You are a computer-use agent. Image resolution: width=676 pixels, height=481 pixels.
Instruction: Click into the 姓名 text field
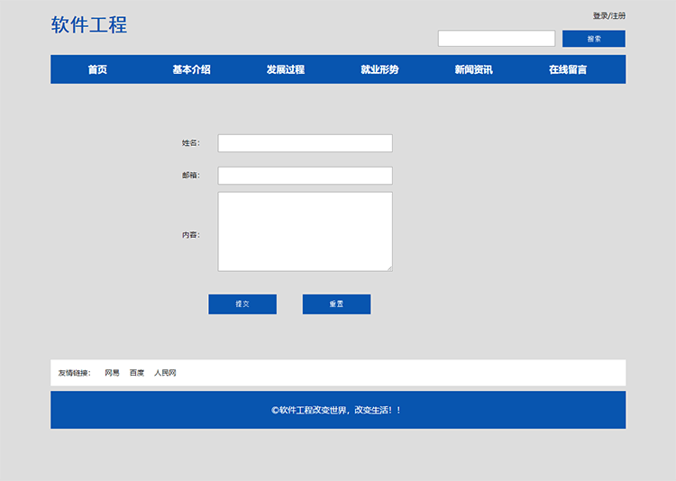click(x=305, y=143)
